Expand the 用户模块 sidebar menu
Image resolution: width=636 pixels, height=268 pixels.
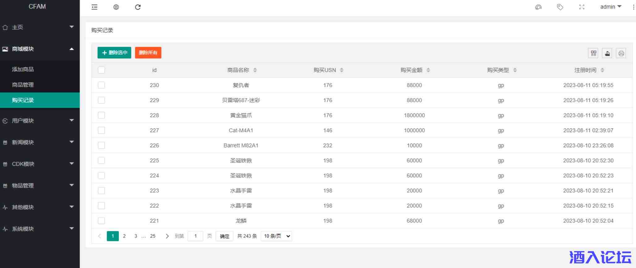(x=40, y=121)
